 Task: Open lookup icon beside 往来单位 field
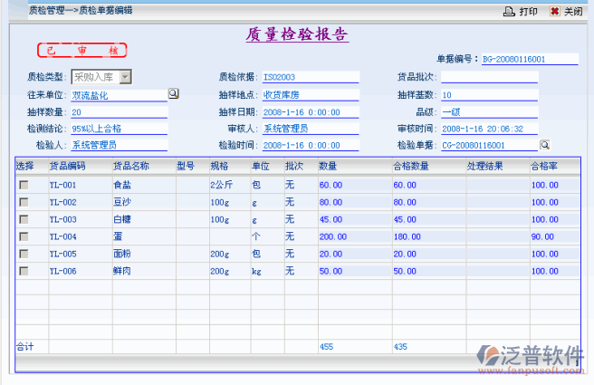pyautogui.click(x=174, y=93)
